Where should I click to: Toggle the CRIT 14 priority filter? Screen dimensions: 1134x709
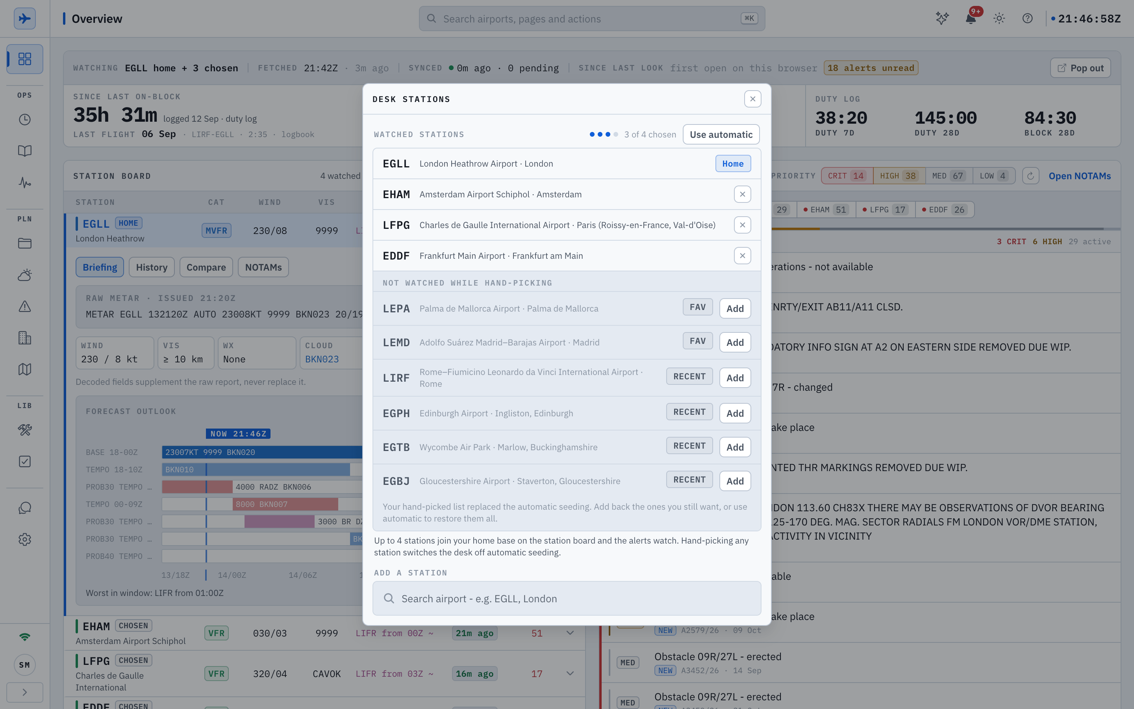847,176
